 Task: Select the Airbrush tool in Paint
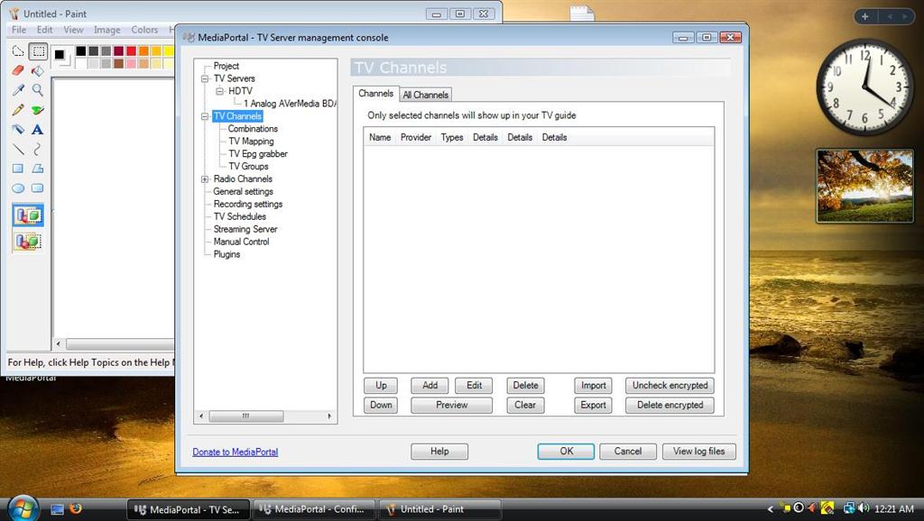coord(18,130)
